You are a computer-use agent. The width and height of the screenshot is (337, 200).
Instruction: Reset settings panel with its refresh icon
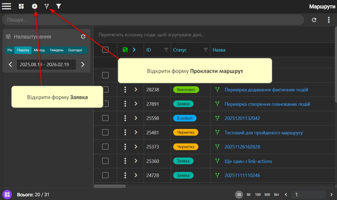(x=83, y=36)
